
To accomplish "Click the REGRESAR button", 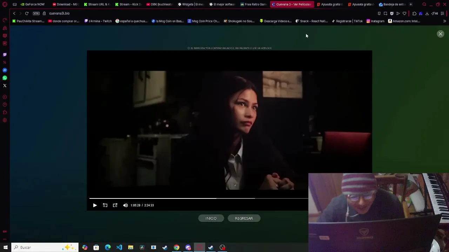I will click(244, 218).
